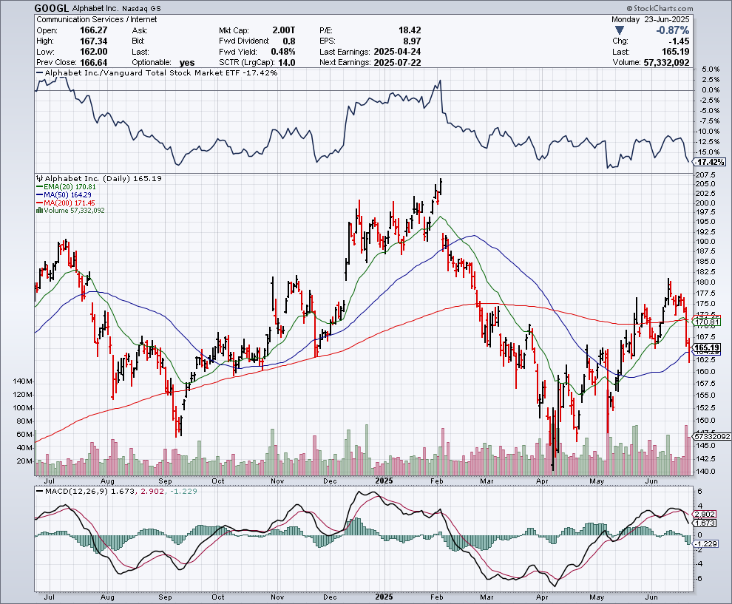This screenshot has width=732, height=604.
Task: Click the volume bars icon in the price legend
Action: (39, 211)
